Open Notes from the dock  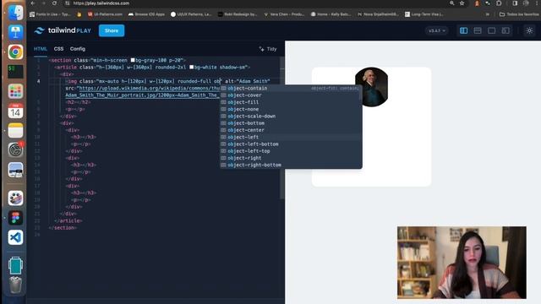click(15, 131)
